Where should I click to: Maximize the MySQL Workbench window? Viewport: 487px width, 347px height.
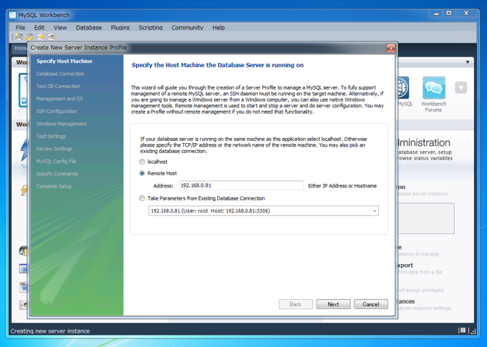449,14
